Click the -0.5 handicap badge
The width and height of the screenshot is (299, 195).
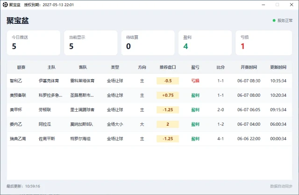pyautogui.click(x=168, y=81)
